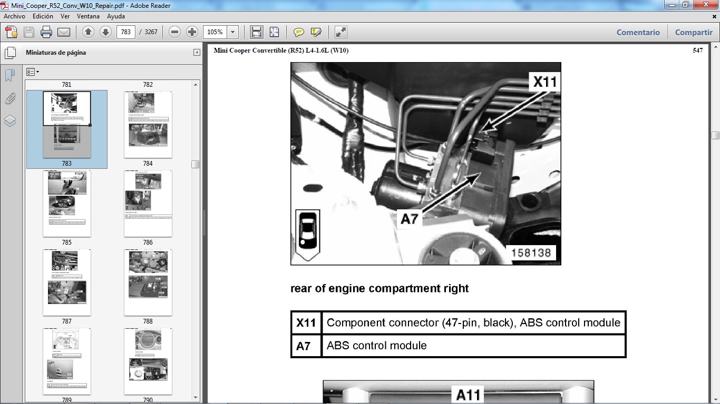
Task: Open the Comentario pane
Action: point(638,32)
